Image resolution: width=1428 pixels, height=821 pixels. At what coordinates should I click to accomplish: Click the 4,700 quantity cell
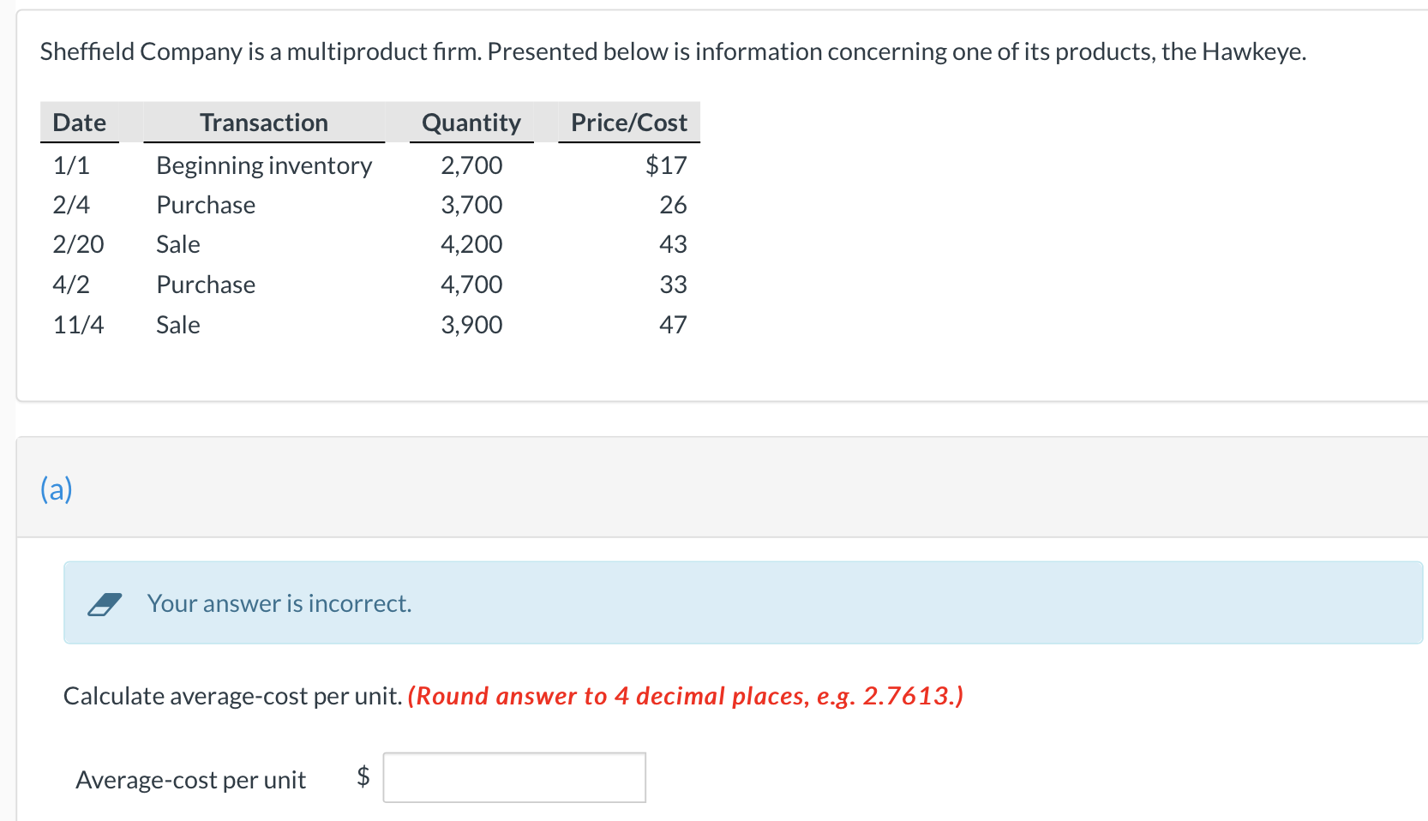471,285
